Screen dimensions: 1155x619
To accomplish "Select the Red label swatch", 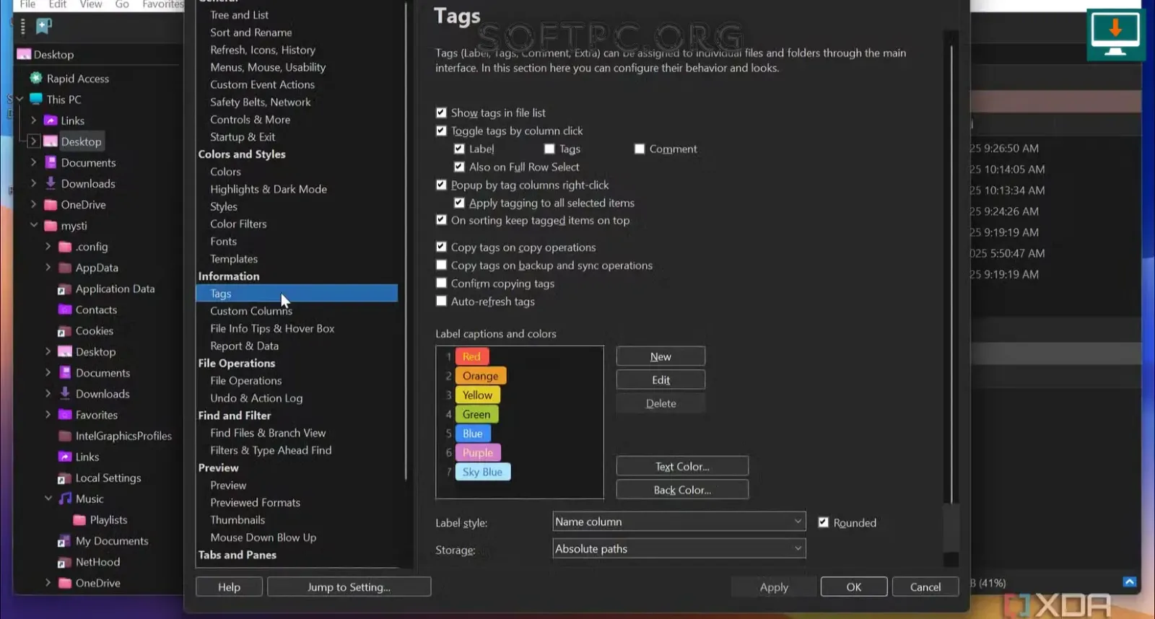I will pos(471,356).
